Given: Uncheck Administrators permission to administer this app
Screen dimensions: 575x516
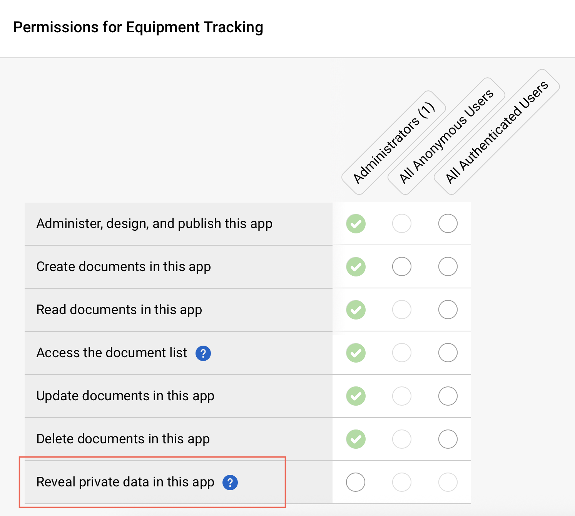Looking at the screenshot, I should 355,223.
